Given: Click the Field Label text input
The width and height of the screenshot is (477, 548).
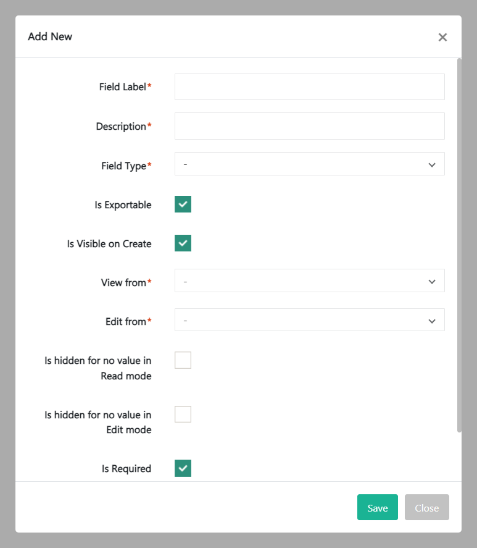Looking at the screenshot, I should (x=309, y=87).
